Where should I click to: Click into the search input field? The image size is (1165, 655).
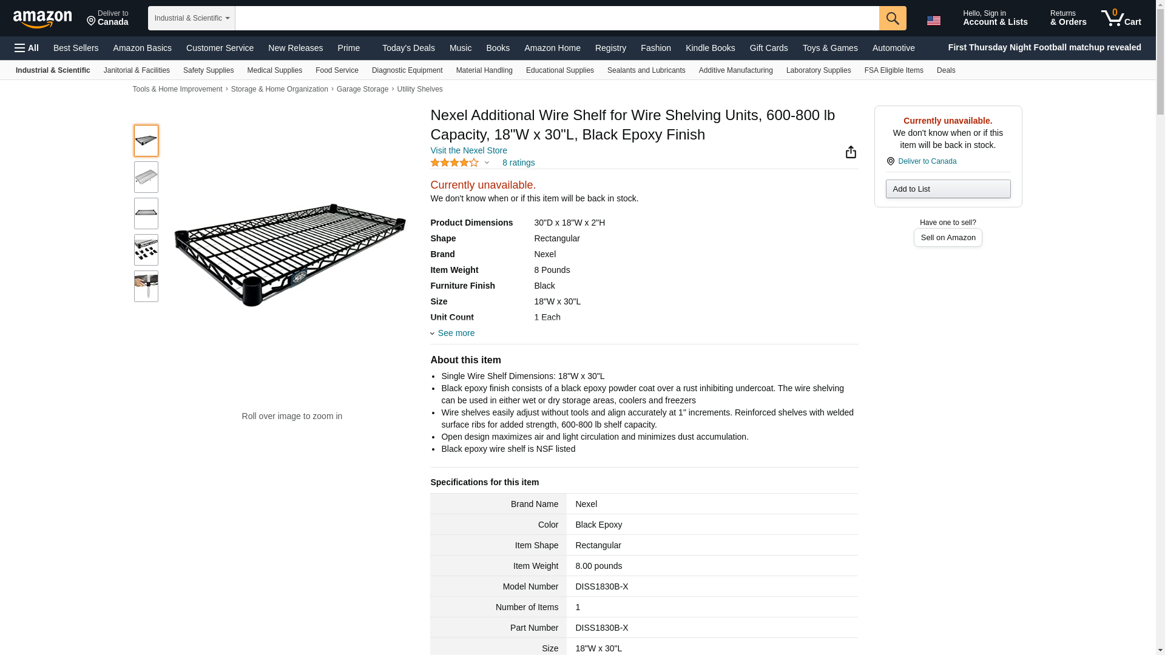556,18
